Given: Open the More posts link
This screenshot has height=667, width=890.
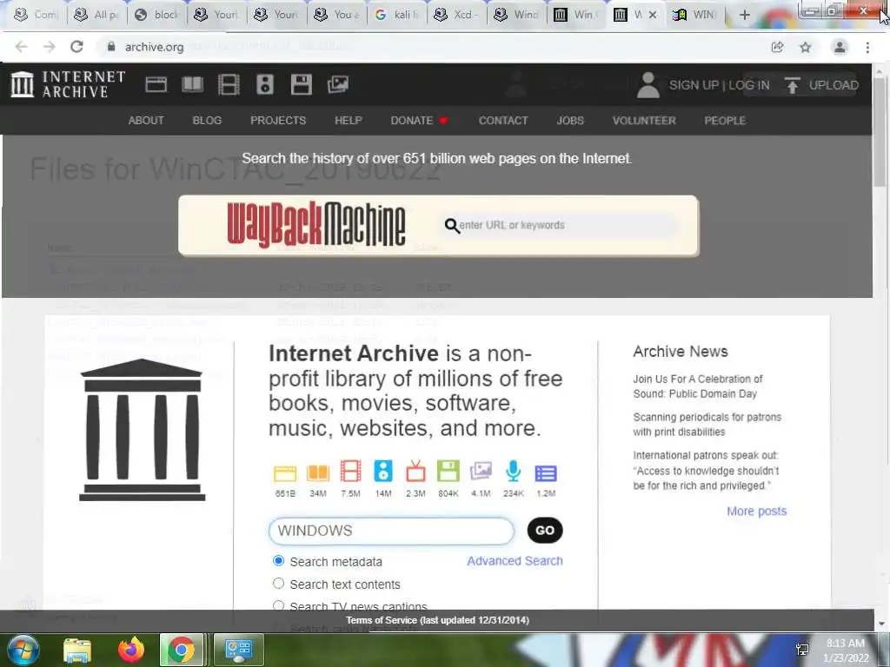Looking at the screenshot, I should pyautogui.click(x=757, y=511).
